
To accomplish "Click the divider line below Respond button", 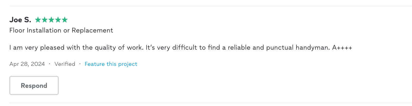I will (x=206, y=103).
